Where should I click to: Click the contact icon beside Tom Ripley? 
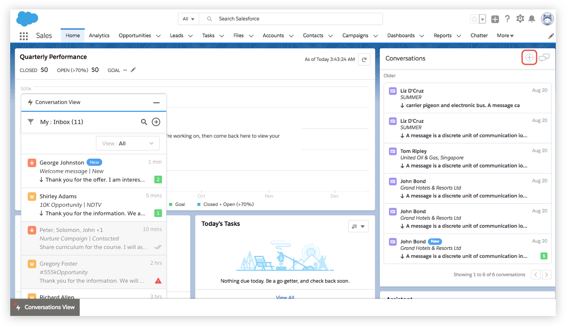(393, 151)
